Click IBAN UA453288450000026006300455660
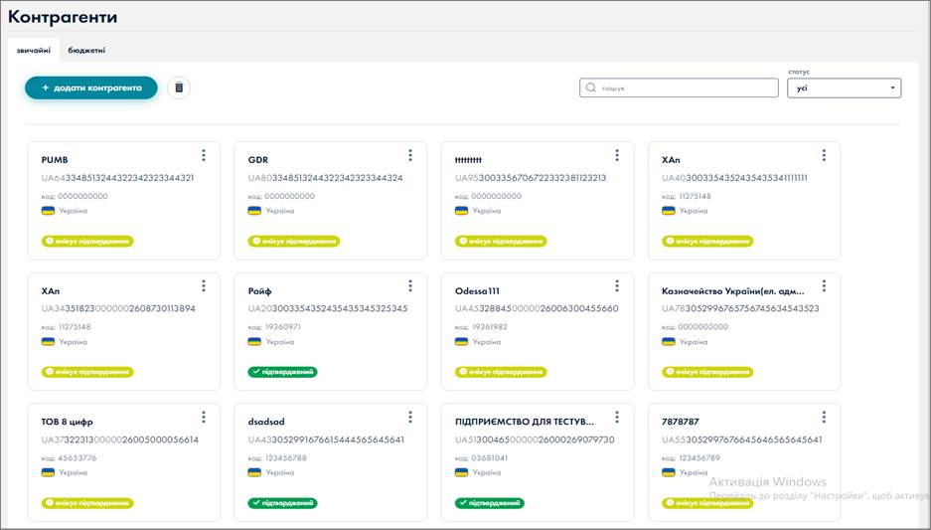Screen dimensions: 931x530 pyautogui.click(x=537, y=308)
